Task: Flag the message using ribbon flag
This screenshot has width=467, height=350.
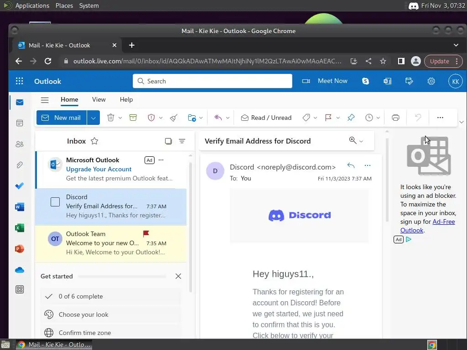Action: (x=328, y=118)
